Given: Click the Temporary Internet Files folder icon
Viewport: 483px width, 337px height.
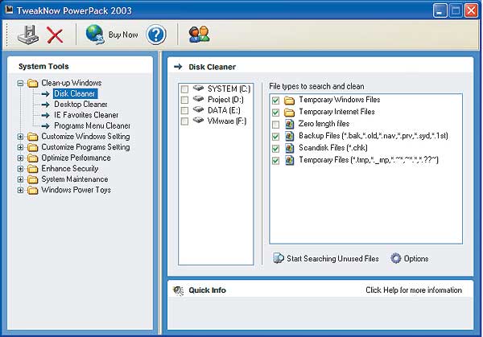Looking at the screenshot, I should (x=289, y=113).
